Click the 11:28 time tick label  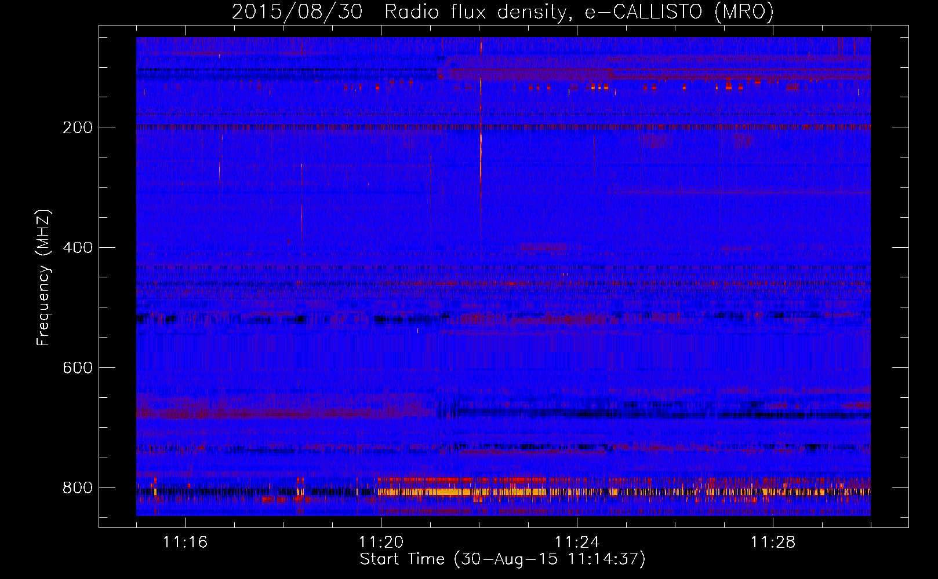pyautogui.click(x=773, y=542)
